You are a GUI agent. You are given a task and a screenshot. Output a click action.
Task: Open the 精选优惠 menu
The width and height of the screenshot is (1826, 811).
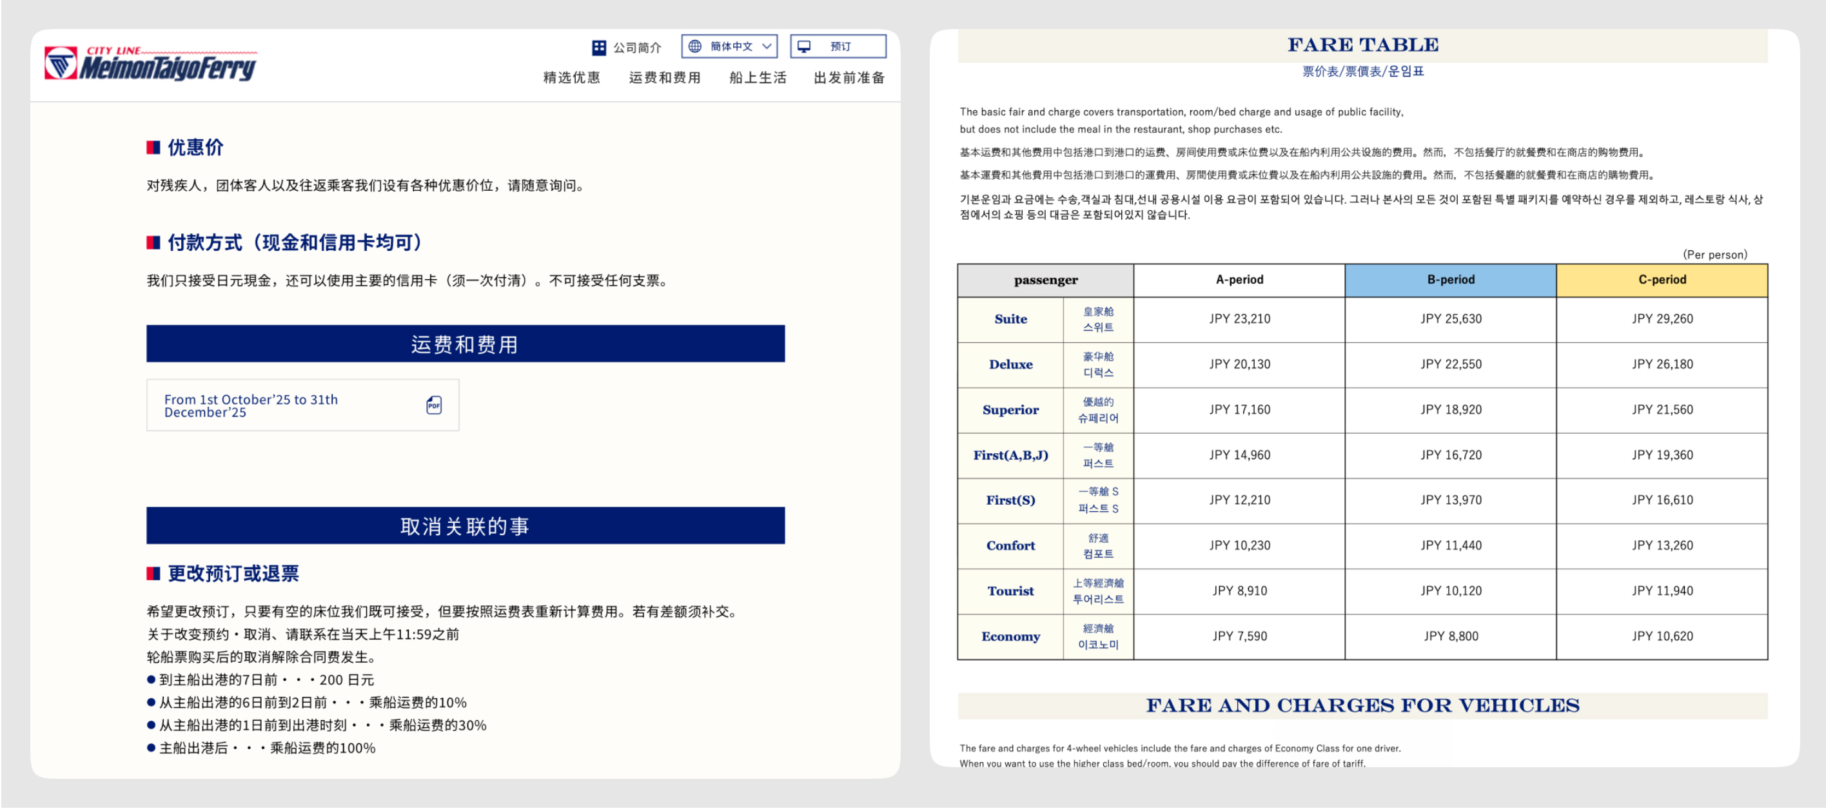571,77
